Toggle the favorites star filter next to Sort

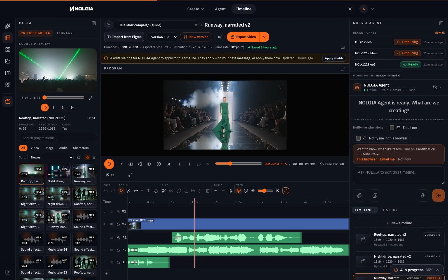(79, 157)
